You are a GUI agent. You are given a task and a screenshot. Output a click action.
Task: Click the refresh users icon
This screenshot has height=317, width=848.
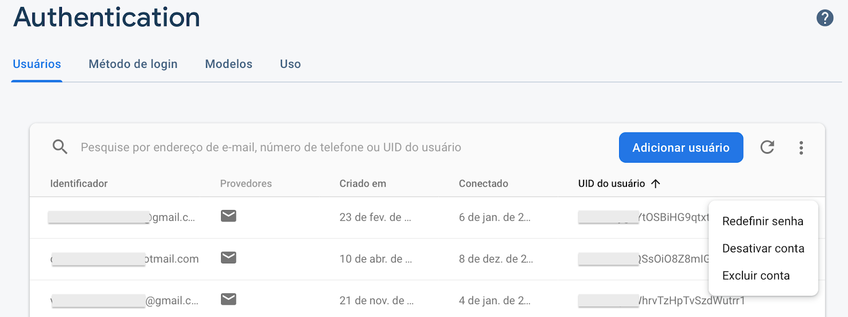767,147
